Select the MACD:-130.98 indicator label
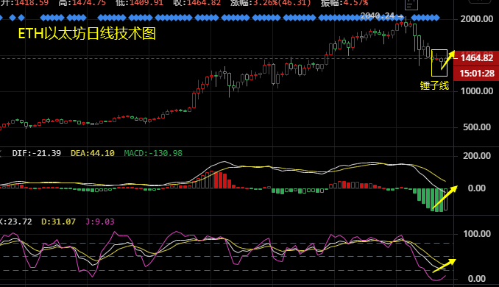The height and width of the screenshot is (287, 499). (153, 153)
